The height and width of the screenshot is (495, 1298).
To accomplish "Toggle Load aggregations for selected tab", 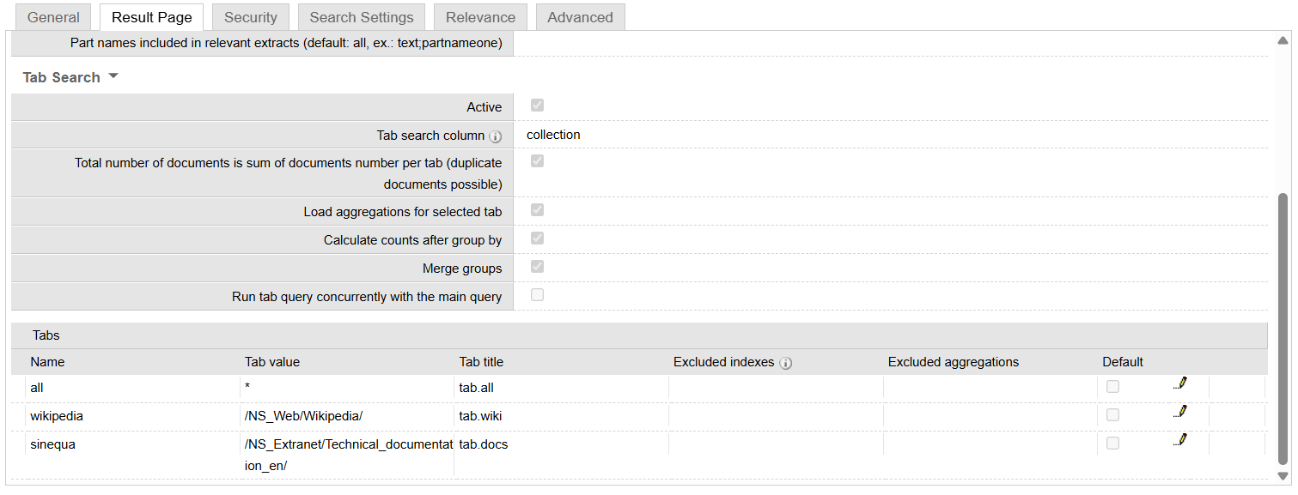I will (538, 210).
